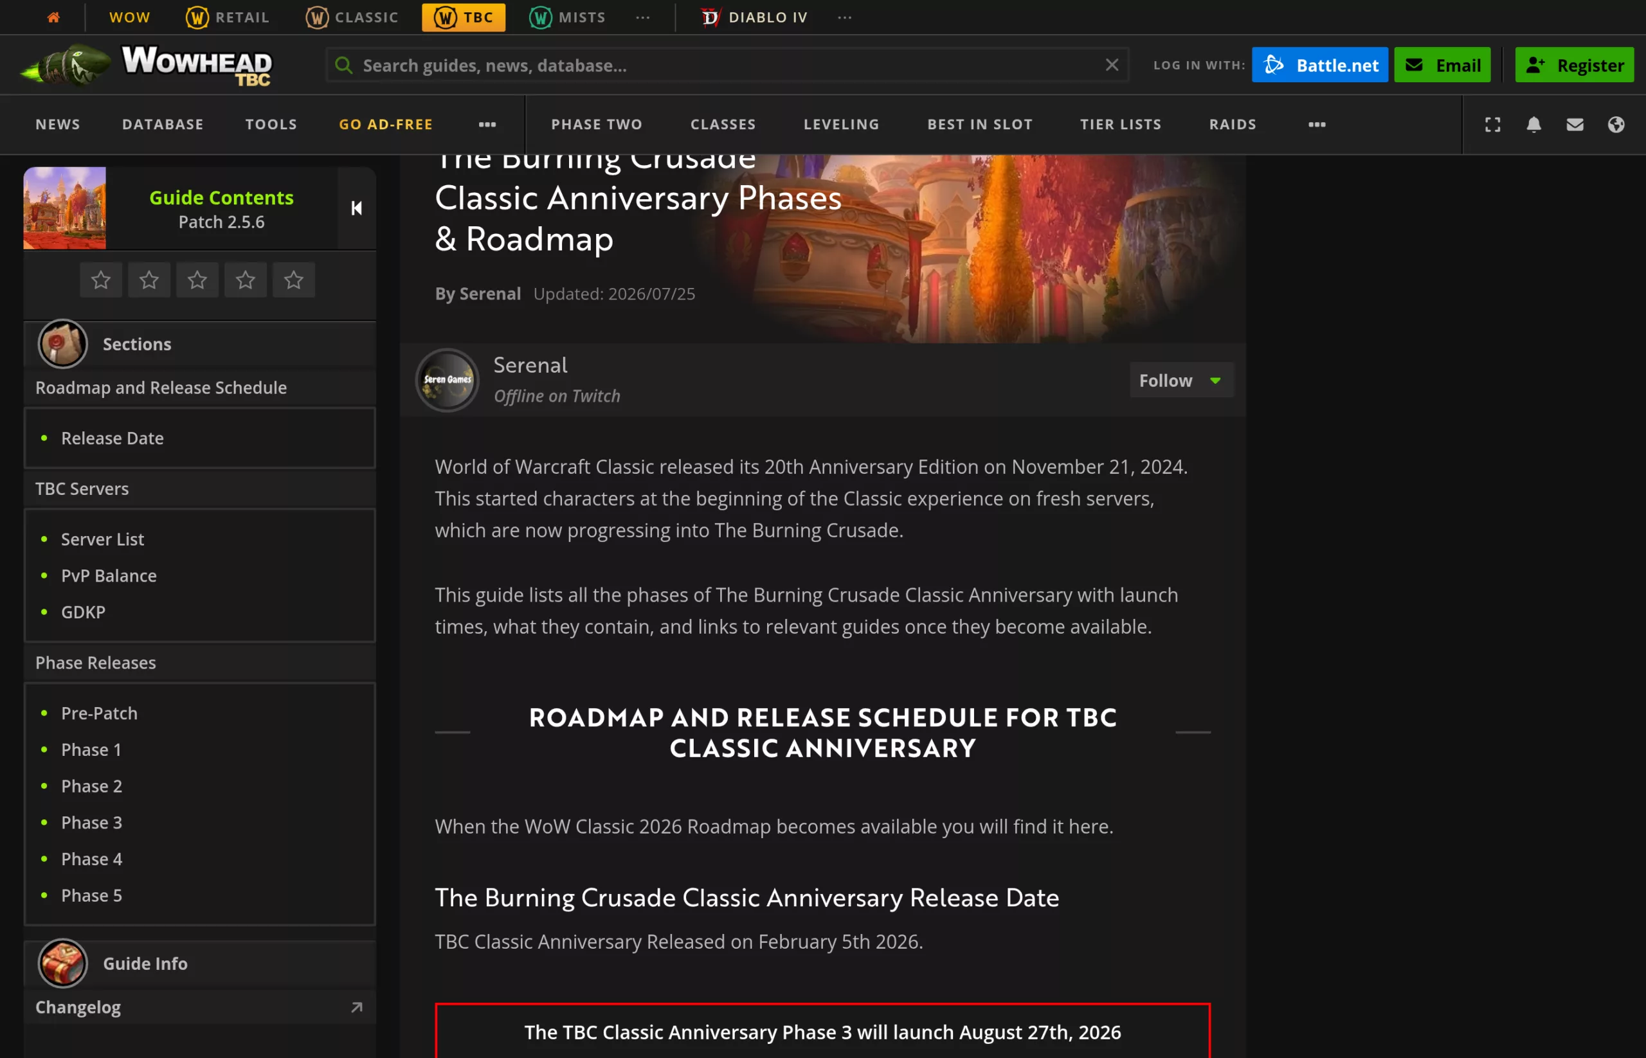
Task: Collapse the Guide Contents sidebar
Action: tap(356, 208)
